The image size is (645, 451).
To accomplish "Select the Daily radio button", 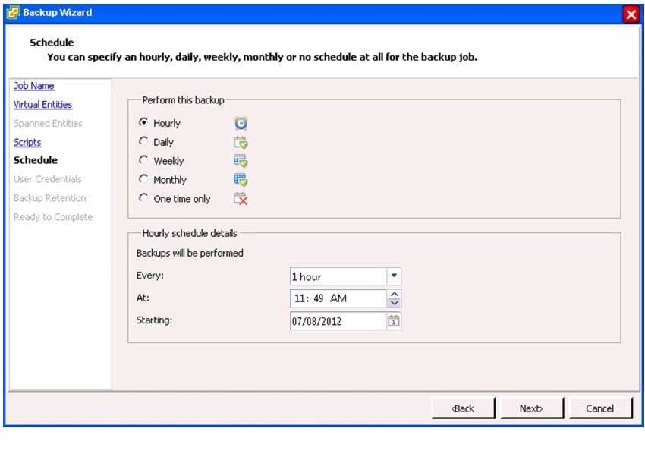I will pos(143,141).
